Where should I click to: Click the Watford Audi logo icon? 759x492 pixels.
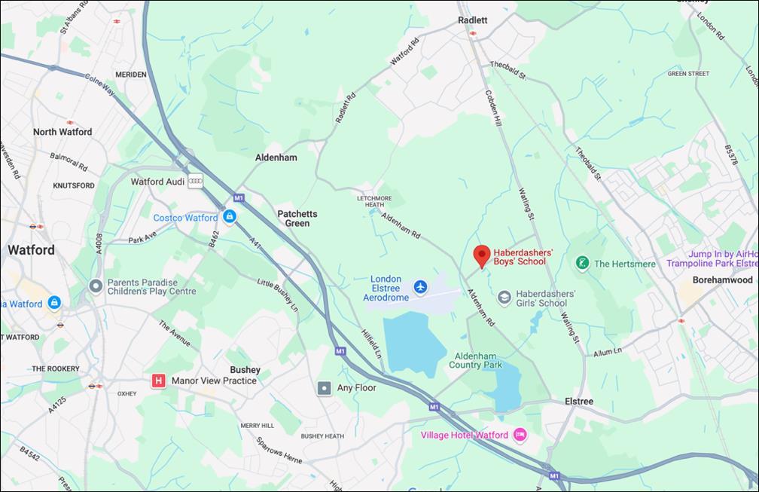coord(196,181)
